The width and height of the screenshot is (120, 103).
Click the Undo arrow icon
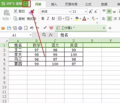32,28
